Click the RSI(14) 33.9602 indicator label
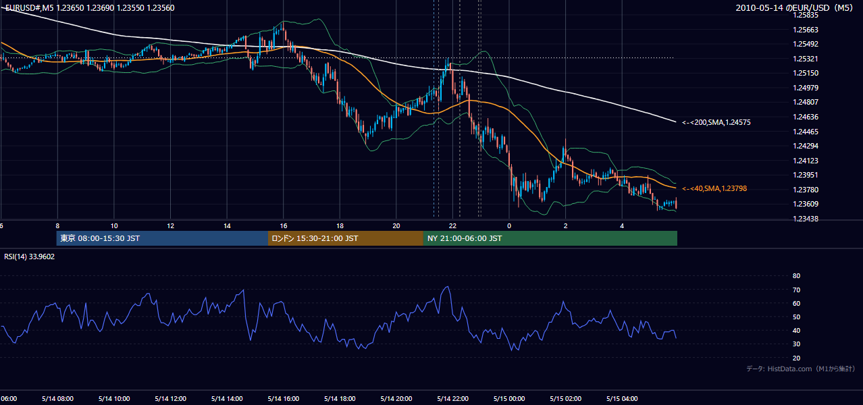Viewport: 863px width, 405px height. tap(30, 256)
